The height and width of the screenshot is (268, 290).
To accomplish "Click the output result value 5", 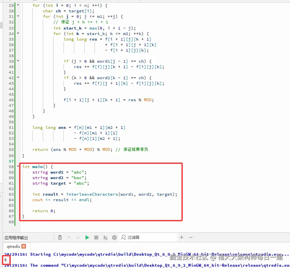I will pos(6,260).
